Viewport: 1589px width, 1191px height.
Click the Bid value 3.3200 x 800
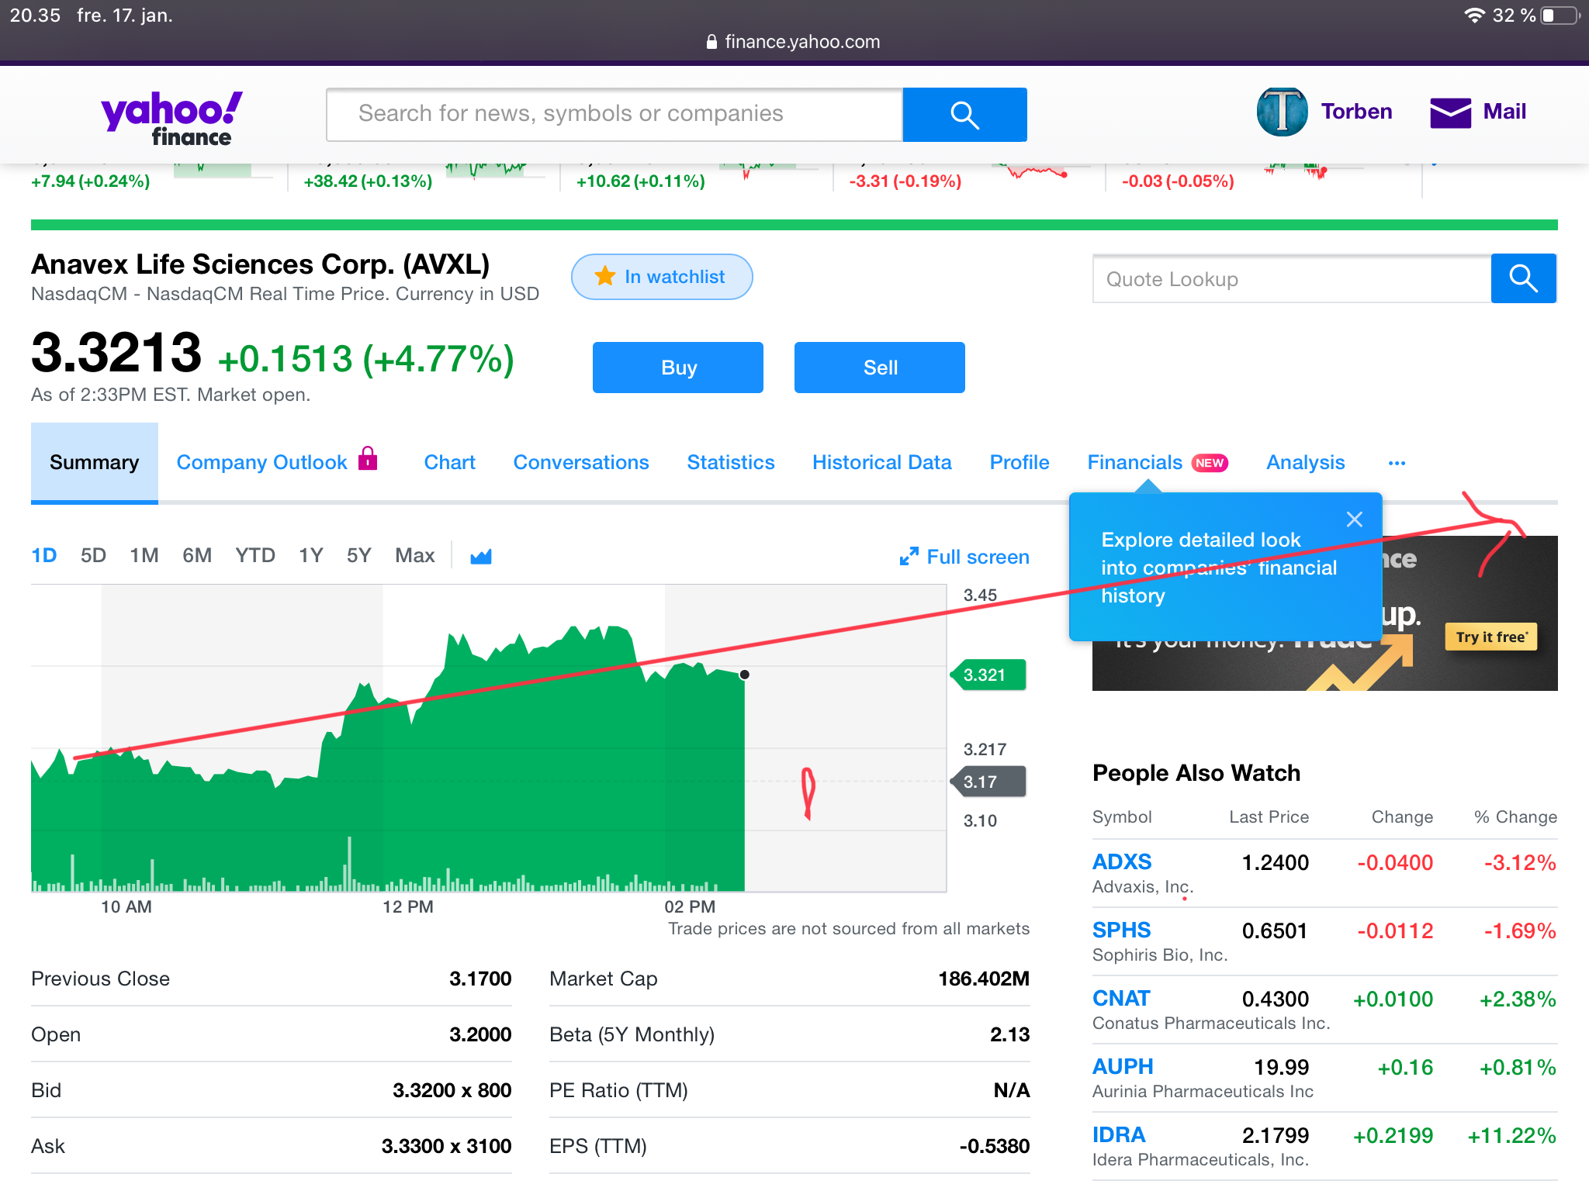(452, 1090)
